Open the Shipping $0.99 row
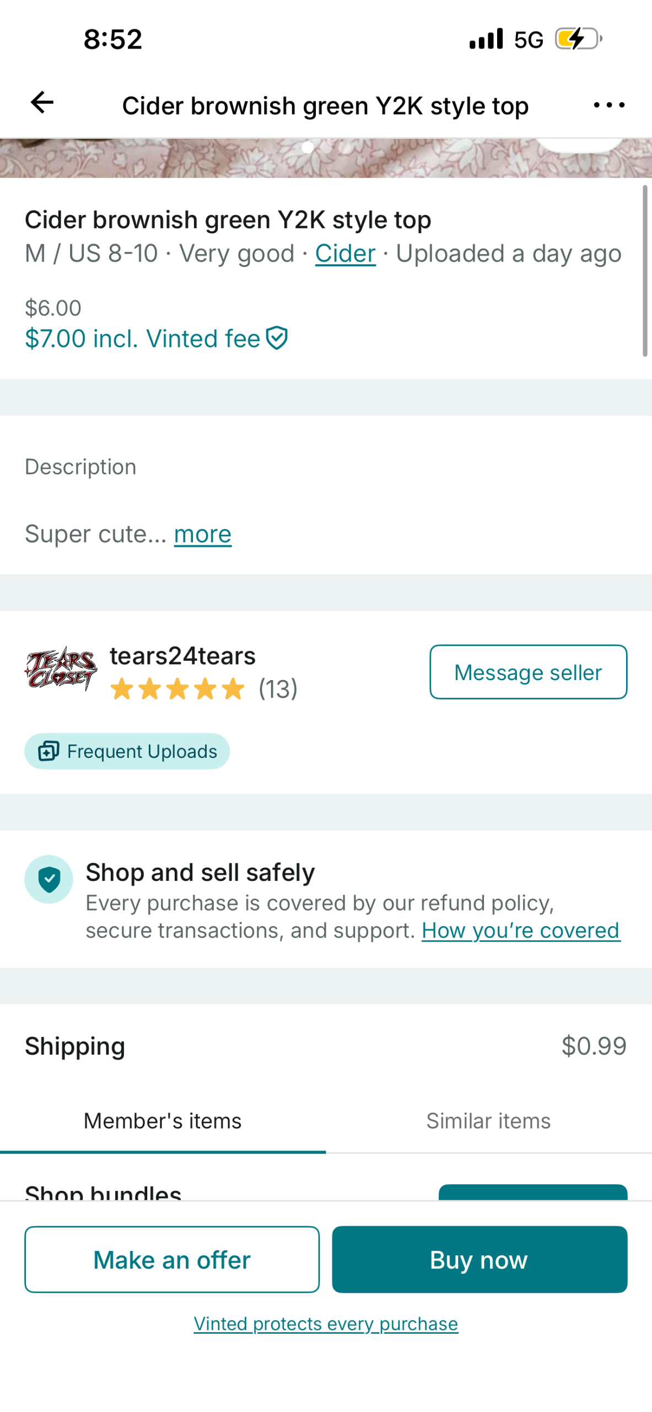This screenshot has height=1412, width=652. (x=326, y=1046)
